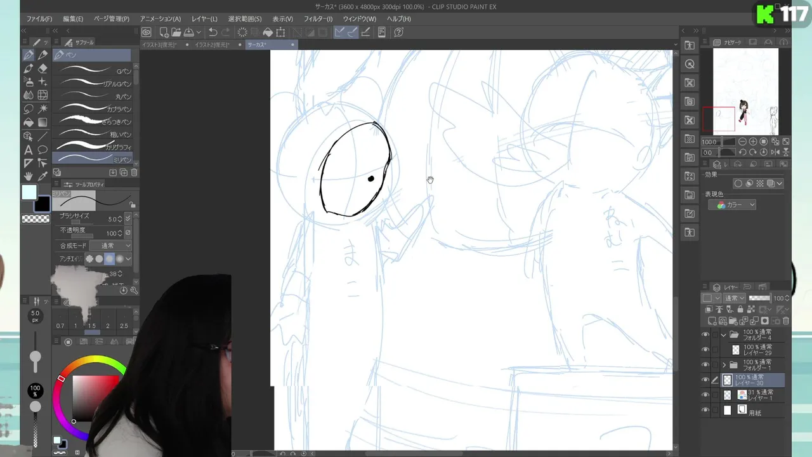Open effect options dropdown arrow
This screenshot has height=457, width=812.
(780, 183)
